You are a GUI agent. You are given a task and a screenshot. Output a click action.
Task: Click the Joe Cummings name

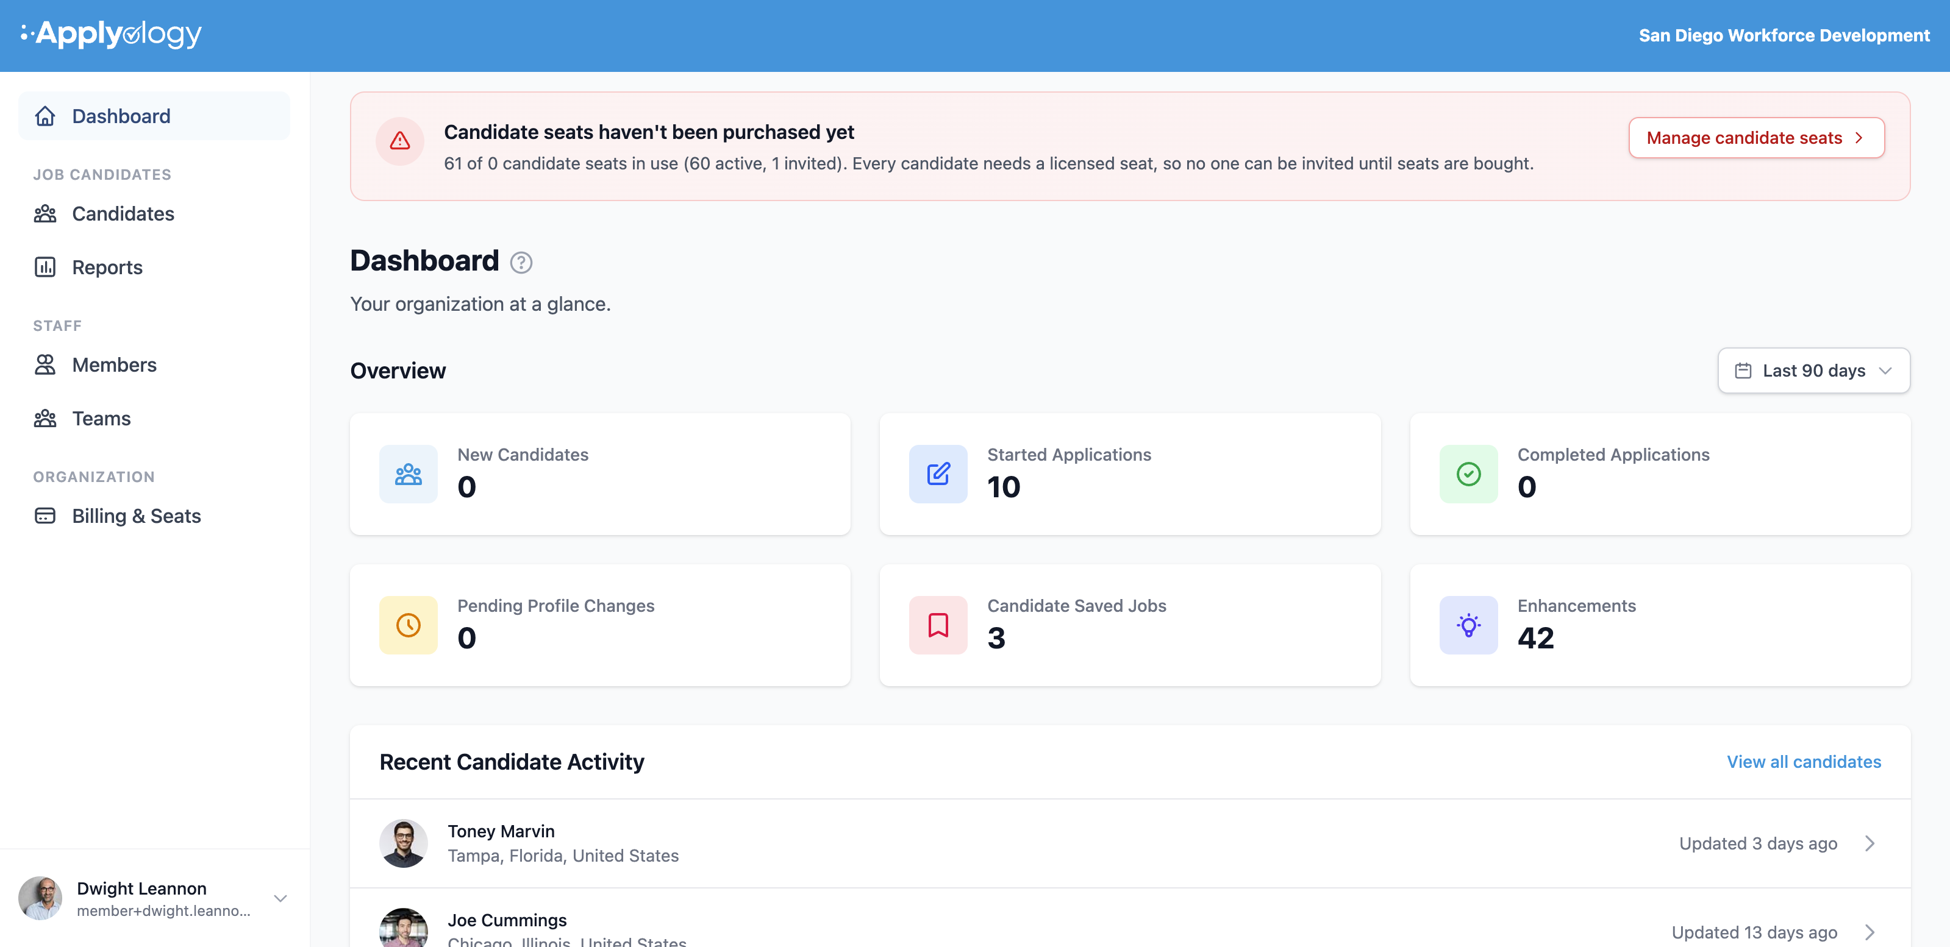click(x=507, y=921)
